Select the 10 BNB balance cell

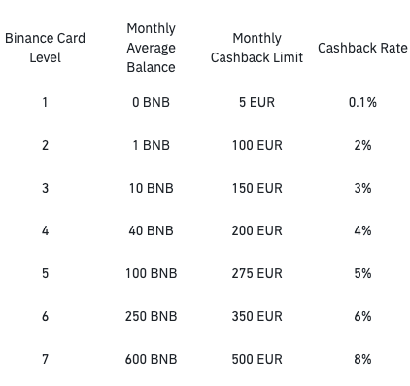point(151,188)
